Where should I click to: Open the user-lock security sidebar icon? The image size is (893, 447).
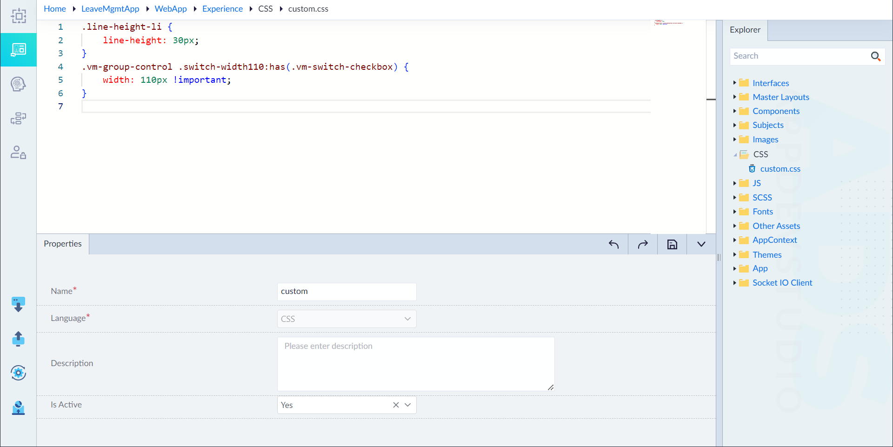pyautogui.click(x=18, y=153)
